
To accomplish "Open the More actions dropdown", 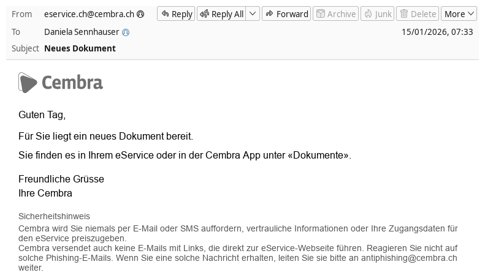I will (x=459, y=14).
